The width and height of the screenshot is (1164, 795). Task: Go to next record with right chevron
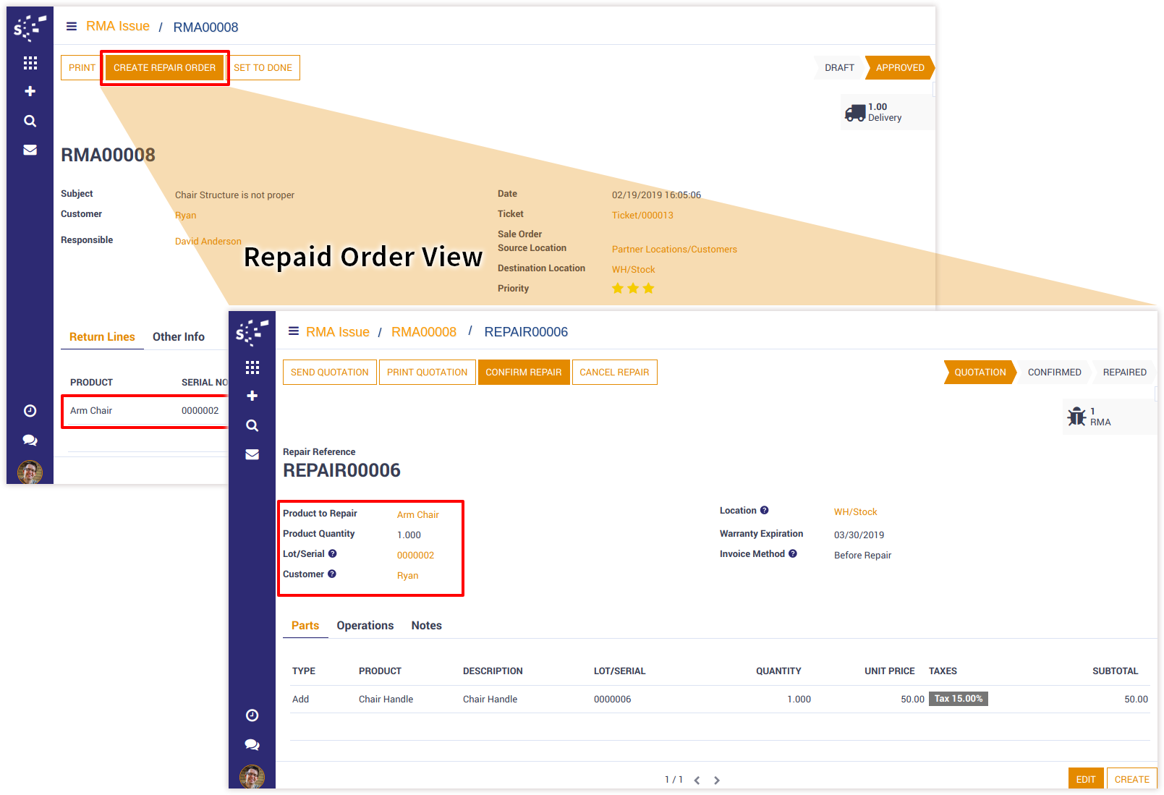pyautogui.click(x=717, y=780)
